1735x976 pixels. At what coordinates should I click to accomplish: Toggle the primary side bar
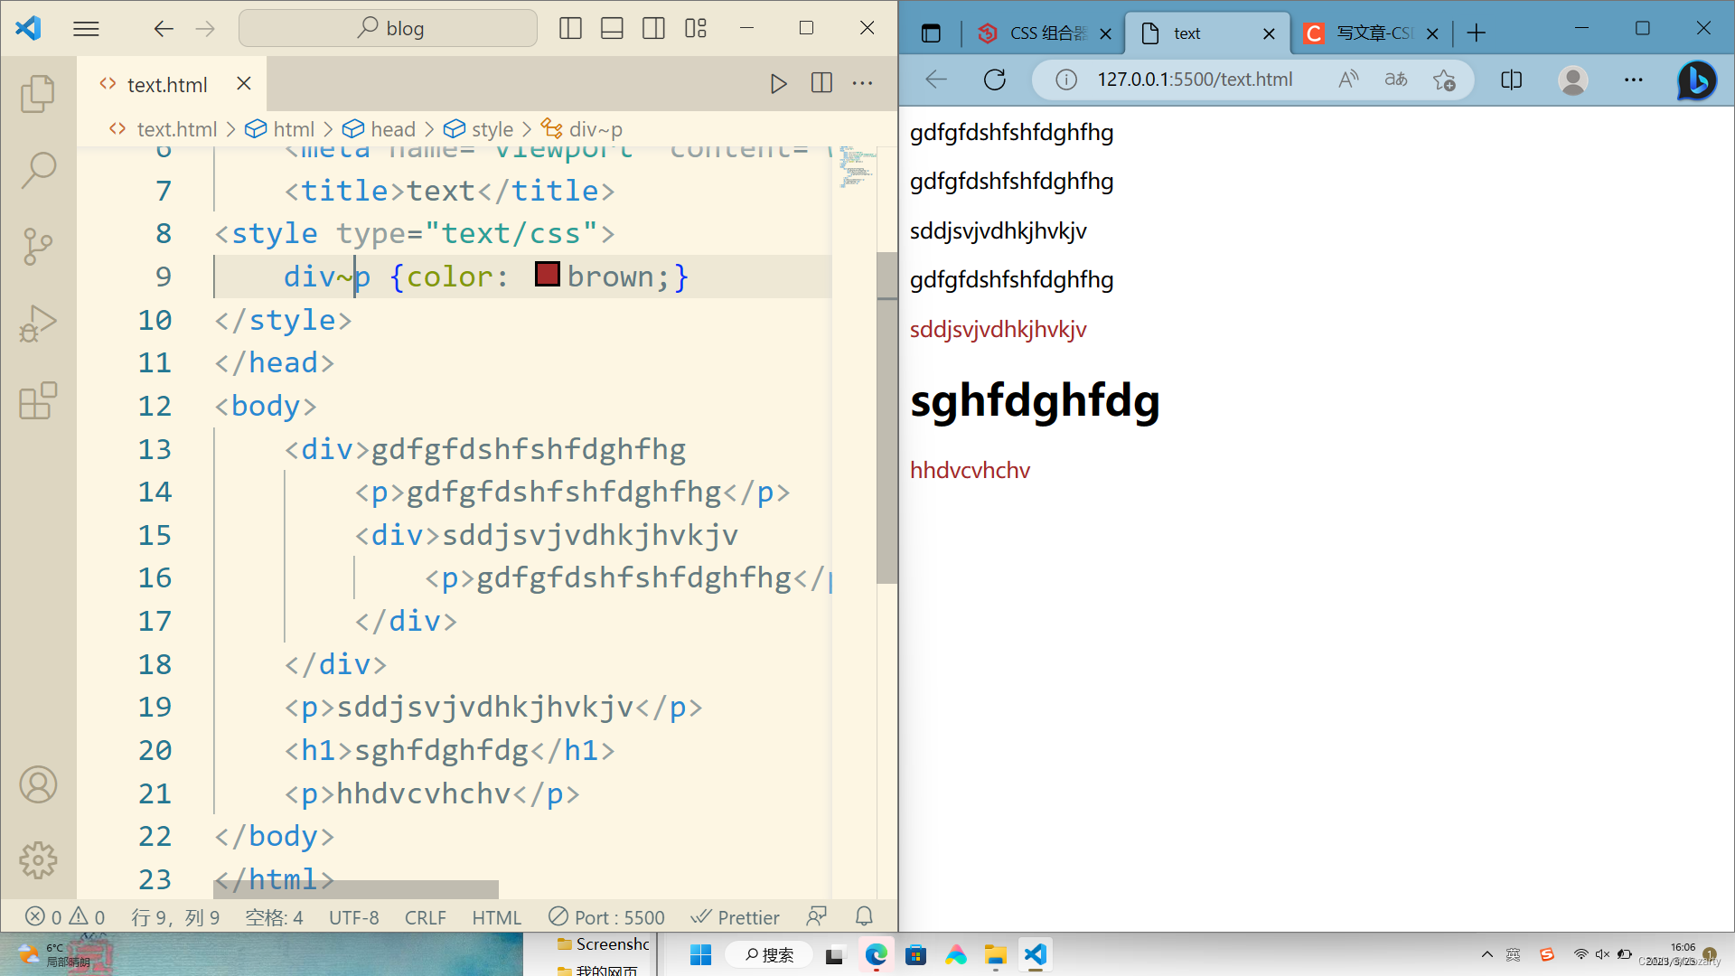[570, 29]
